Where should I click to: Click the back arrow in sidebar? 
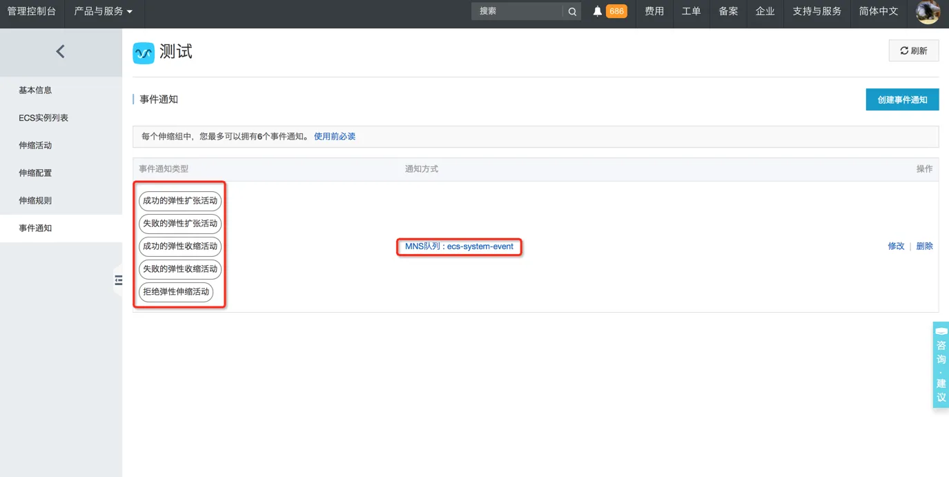[61, 51]
